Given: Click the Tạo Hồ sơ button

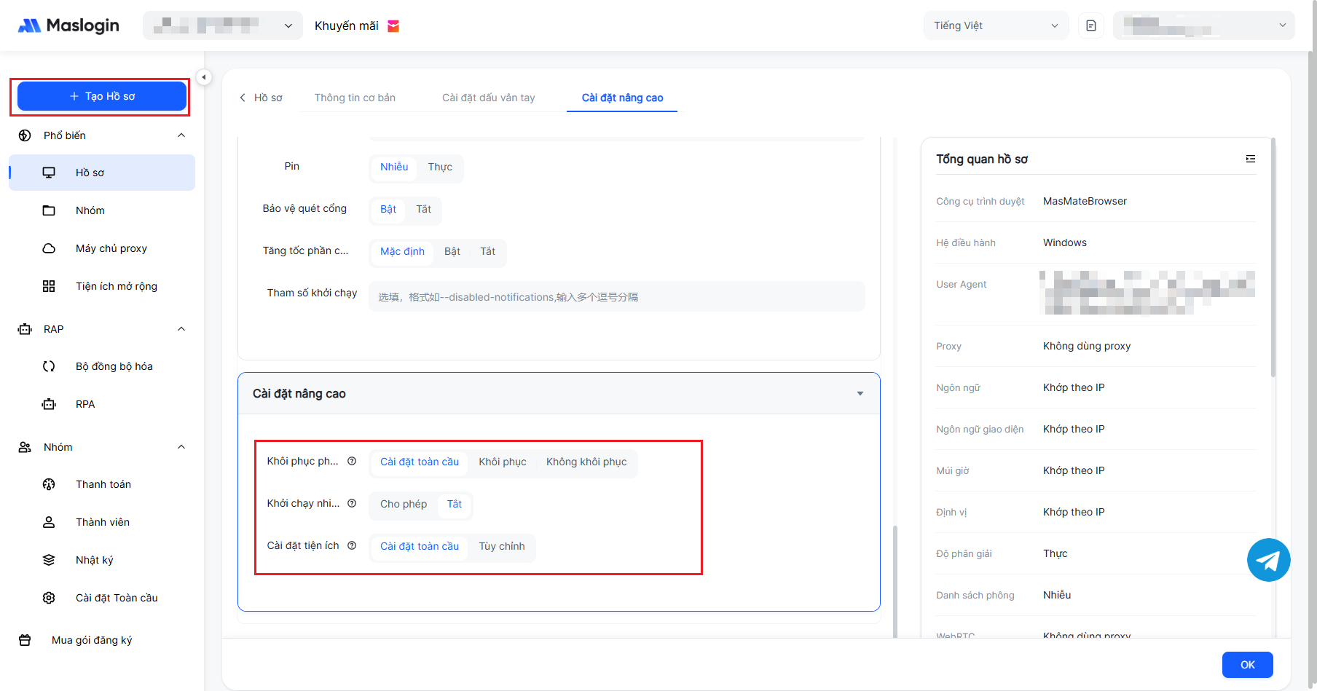Looking at the screenshot, I should (102, 96).
